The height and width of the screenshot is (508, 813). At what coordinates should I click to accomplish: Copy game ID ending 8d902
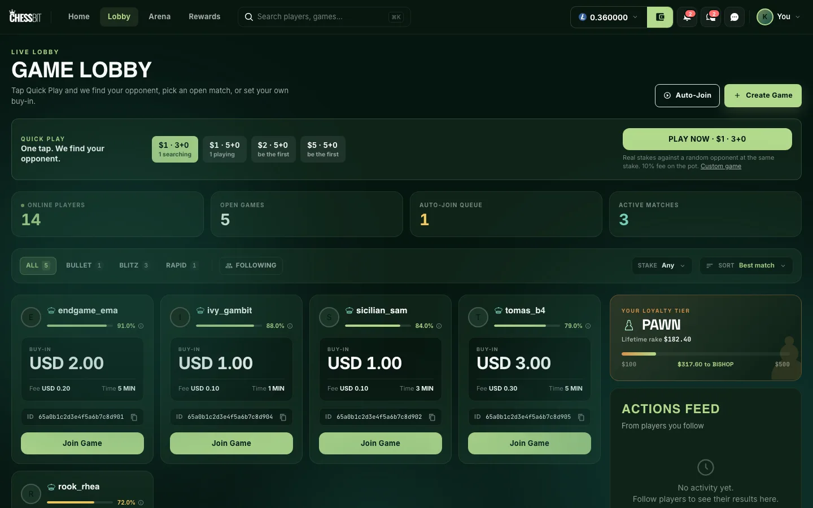tap(432, 417)
